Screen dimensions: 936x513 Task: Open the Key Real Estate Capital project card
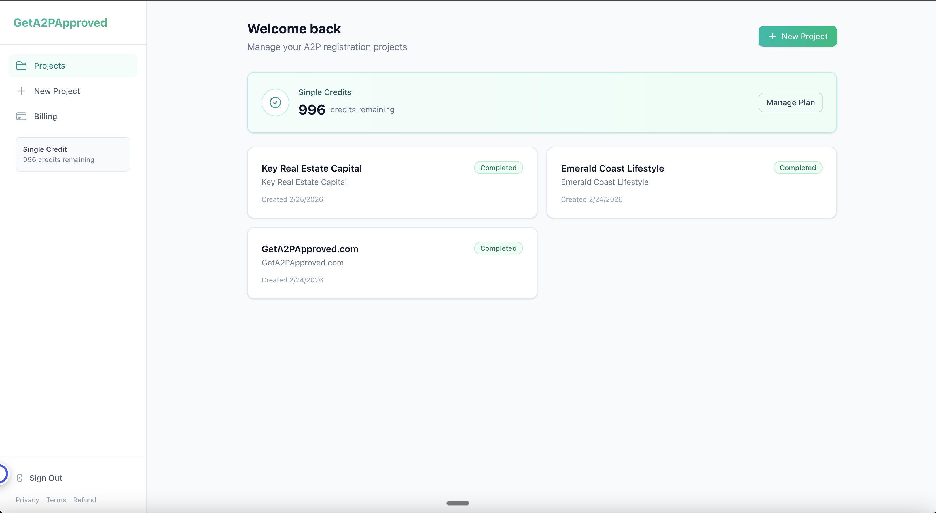coord(392,183)
